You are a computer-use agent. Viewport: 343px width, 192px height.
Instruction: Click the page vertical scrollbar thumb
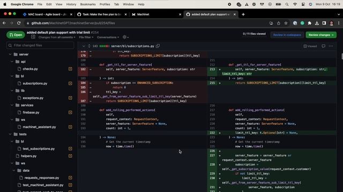342,56
